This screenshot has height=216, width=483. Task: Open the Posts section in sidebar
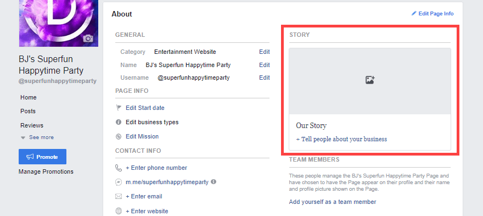(x=28, y=111)
